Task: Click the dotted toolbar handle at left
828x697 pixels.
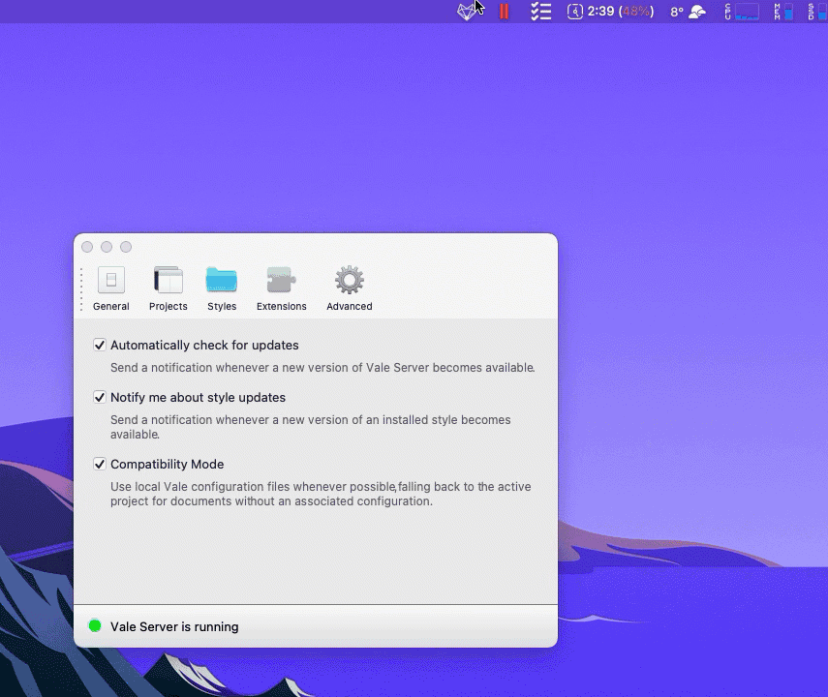Action: tap(81, 289)
